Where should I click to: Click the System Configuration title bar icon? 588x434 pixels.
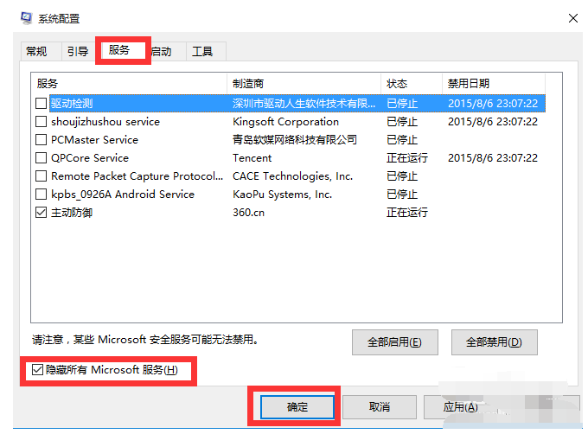[x=25, y=17]
